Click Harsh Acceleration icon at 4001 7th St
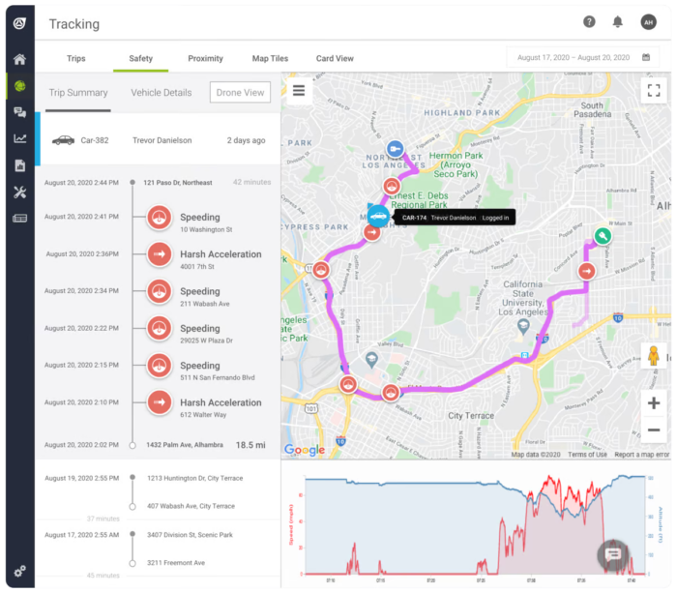This screenshot has width=677, height=593. pyautogui.click(x=160, y=254)
